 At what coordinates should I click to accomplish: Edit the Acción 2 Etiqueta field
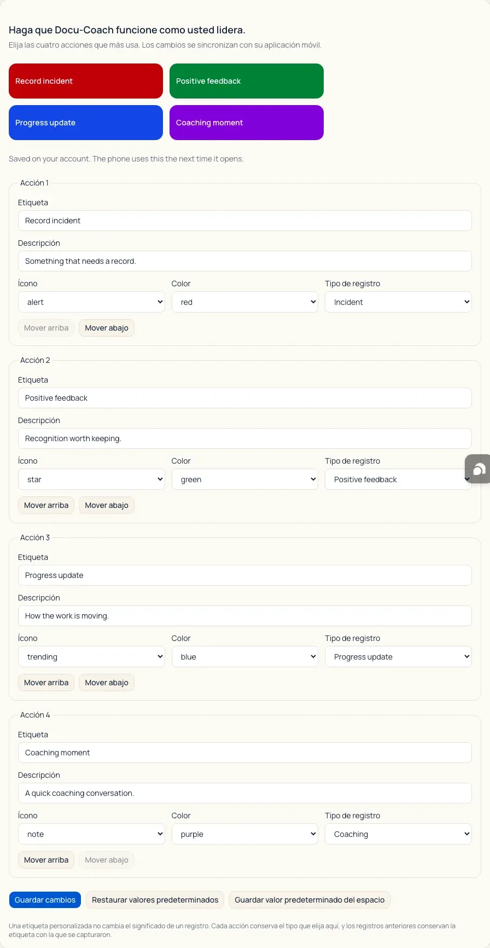coord(245,398)
